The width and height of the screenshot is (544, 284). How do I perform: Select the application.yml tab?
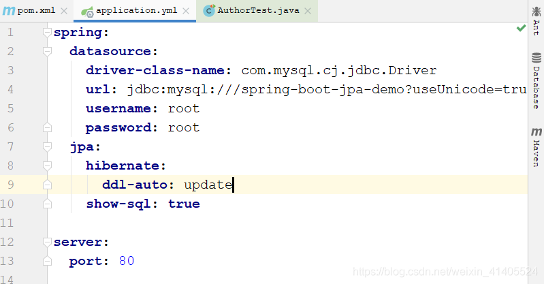pos(136,10)
